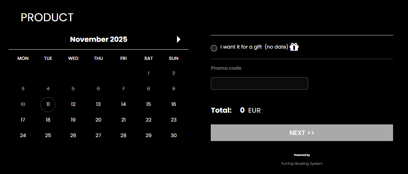Viewport: 408px width, 174px height.
Task: Select Friday November 14
Action: coord(123,104)
